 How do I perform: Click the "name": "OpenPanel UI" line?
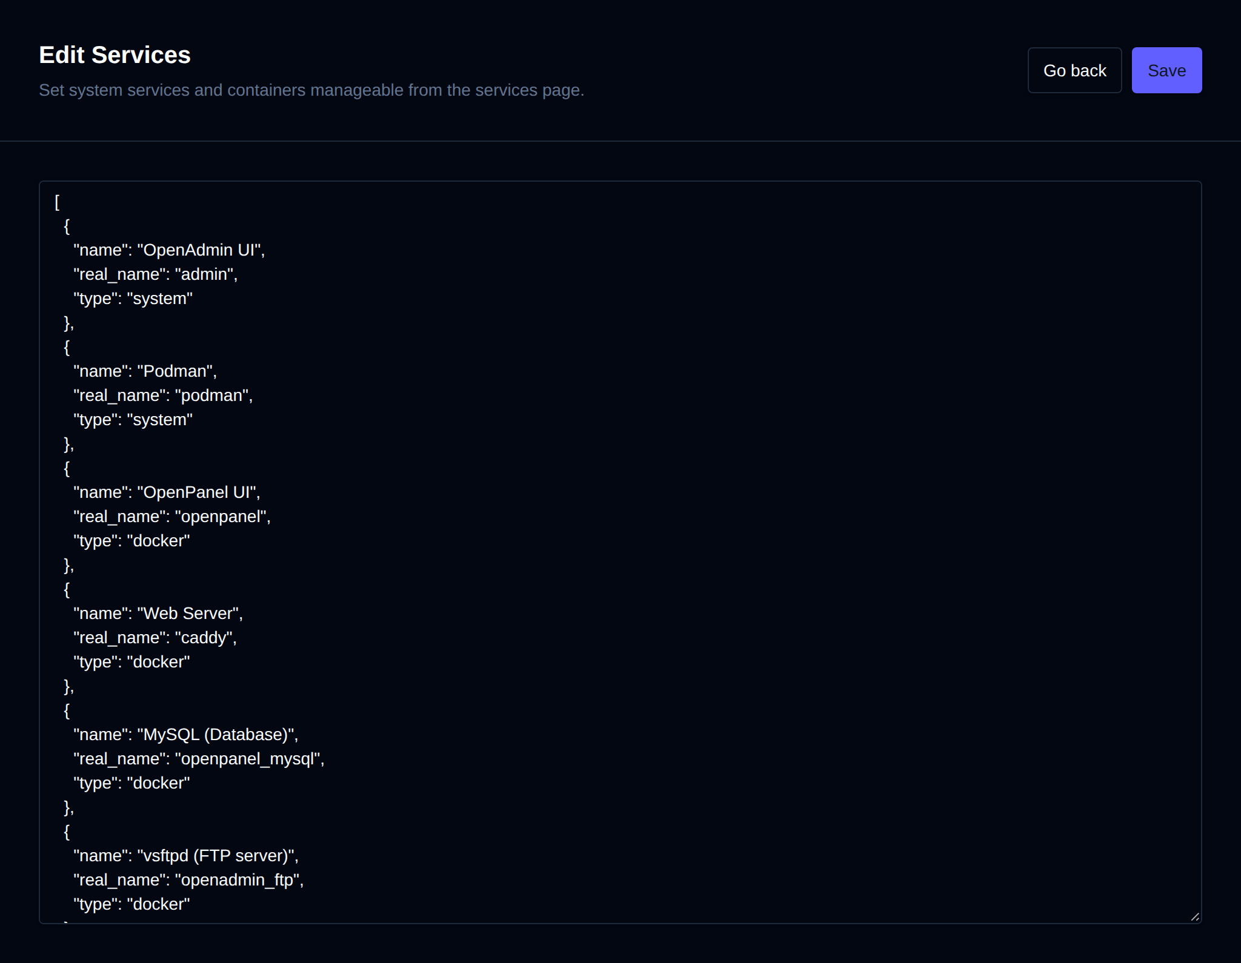167,492
